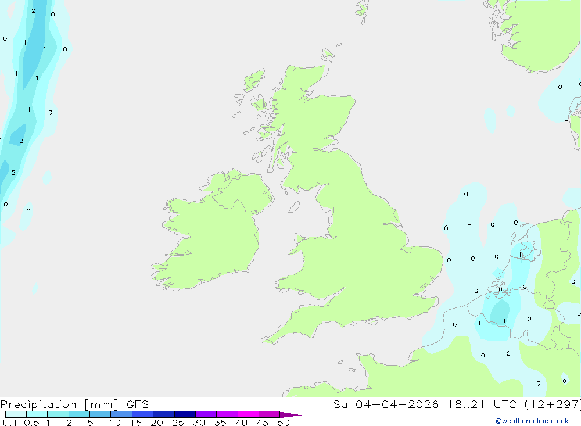Click the weatheronline.co.uk copyright link
Viewport: 581px width, 426px height.
coord(532,421)
